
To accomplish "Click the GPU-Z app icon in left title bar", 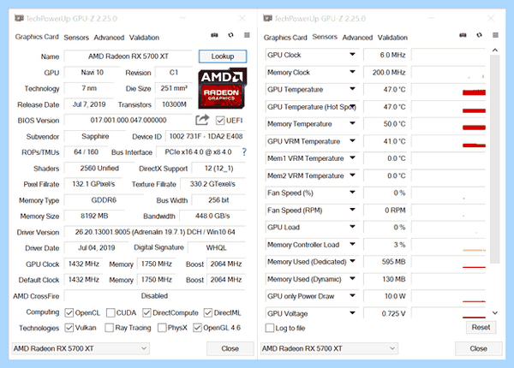I will pyautogui.click(x=19, y=18).
